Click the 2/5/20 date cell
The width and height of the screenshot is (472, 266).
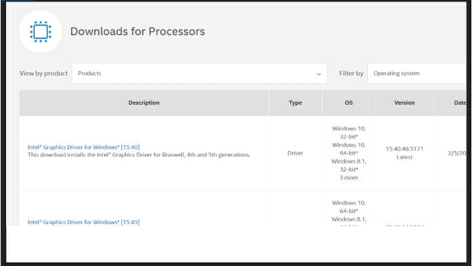(457, 153)
